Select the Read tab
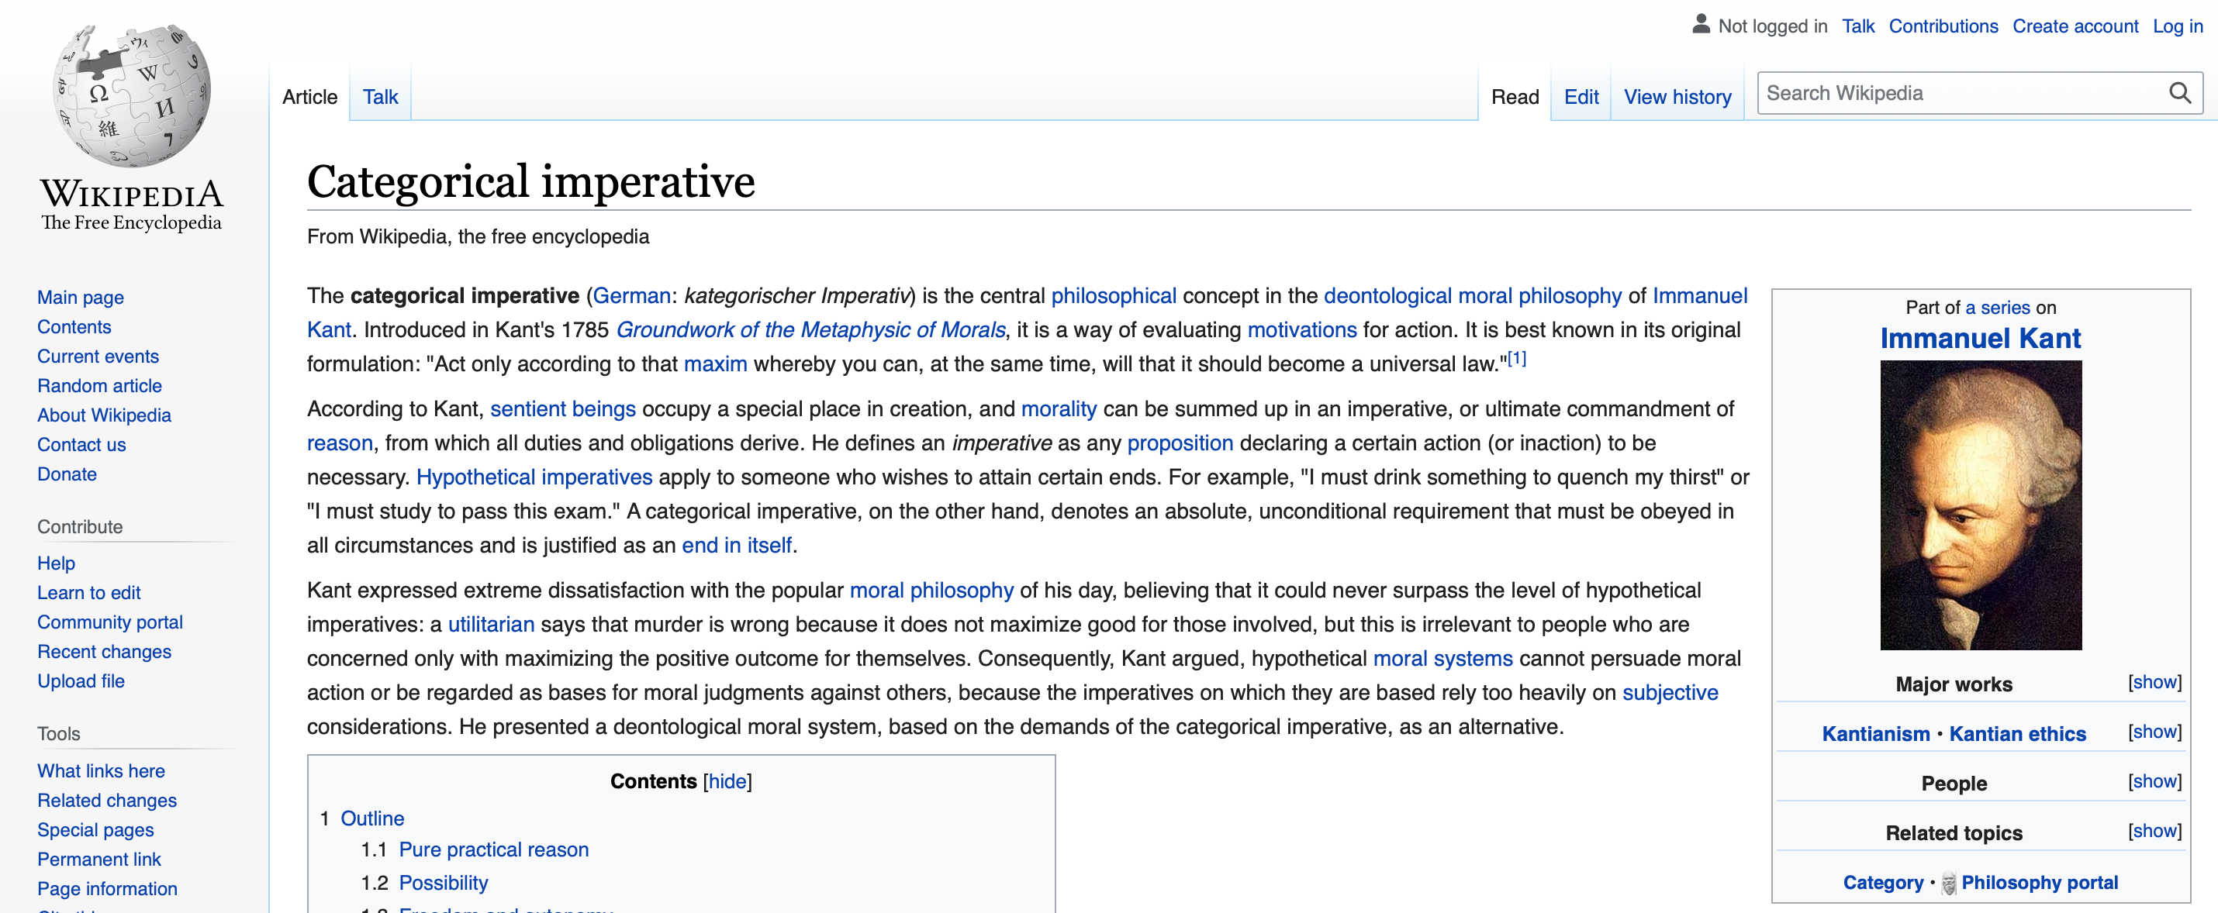2218x913 pixels. [1515, 96]
